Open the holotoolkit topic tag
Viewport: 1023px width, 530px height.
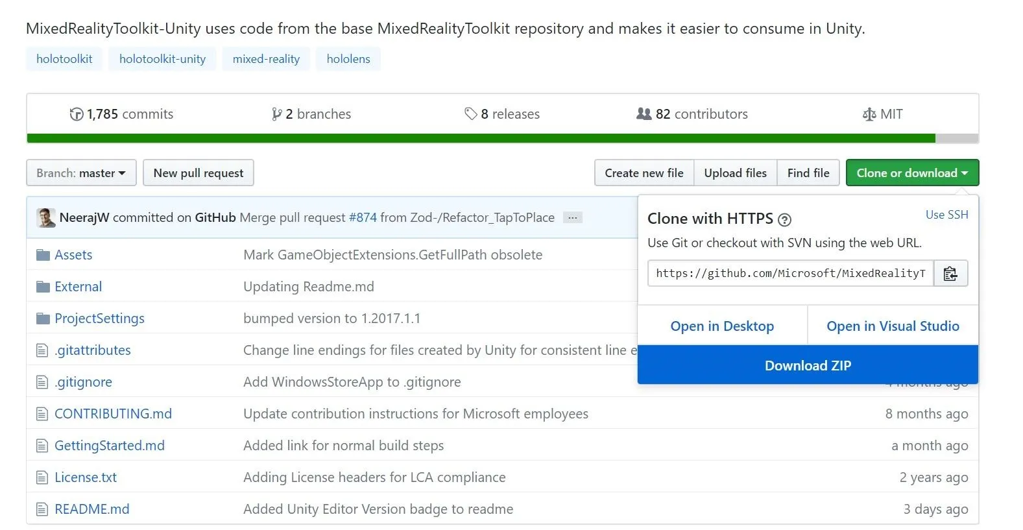[x=64, y=59]
